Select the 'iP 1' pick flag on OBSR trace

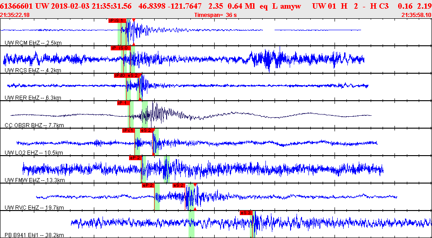[123, 103]
